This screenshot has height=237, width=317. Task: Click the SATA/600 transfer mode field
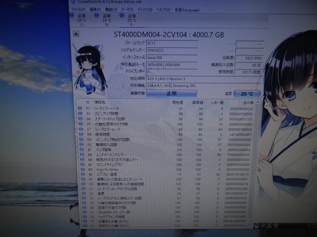pyautogui.click(x=172, y=65)
